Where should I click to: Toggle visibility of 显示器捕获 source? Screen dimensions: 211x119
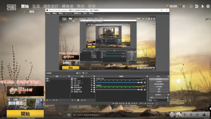pyautogui.click(x=92, y=90)
